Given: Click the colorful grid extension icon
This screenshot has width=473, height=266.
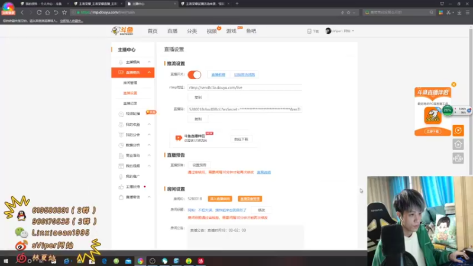Looking at the screenshot, I should 440,12.
